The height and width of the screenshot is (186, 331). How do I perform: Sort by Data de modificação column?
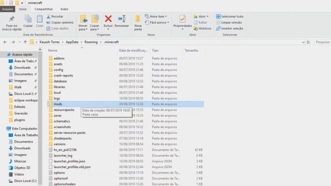(x=133, y=51)
